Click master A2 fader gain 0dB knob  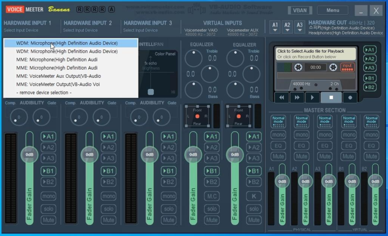305,181
